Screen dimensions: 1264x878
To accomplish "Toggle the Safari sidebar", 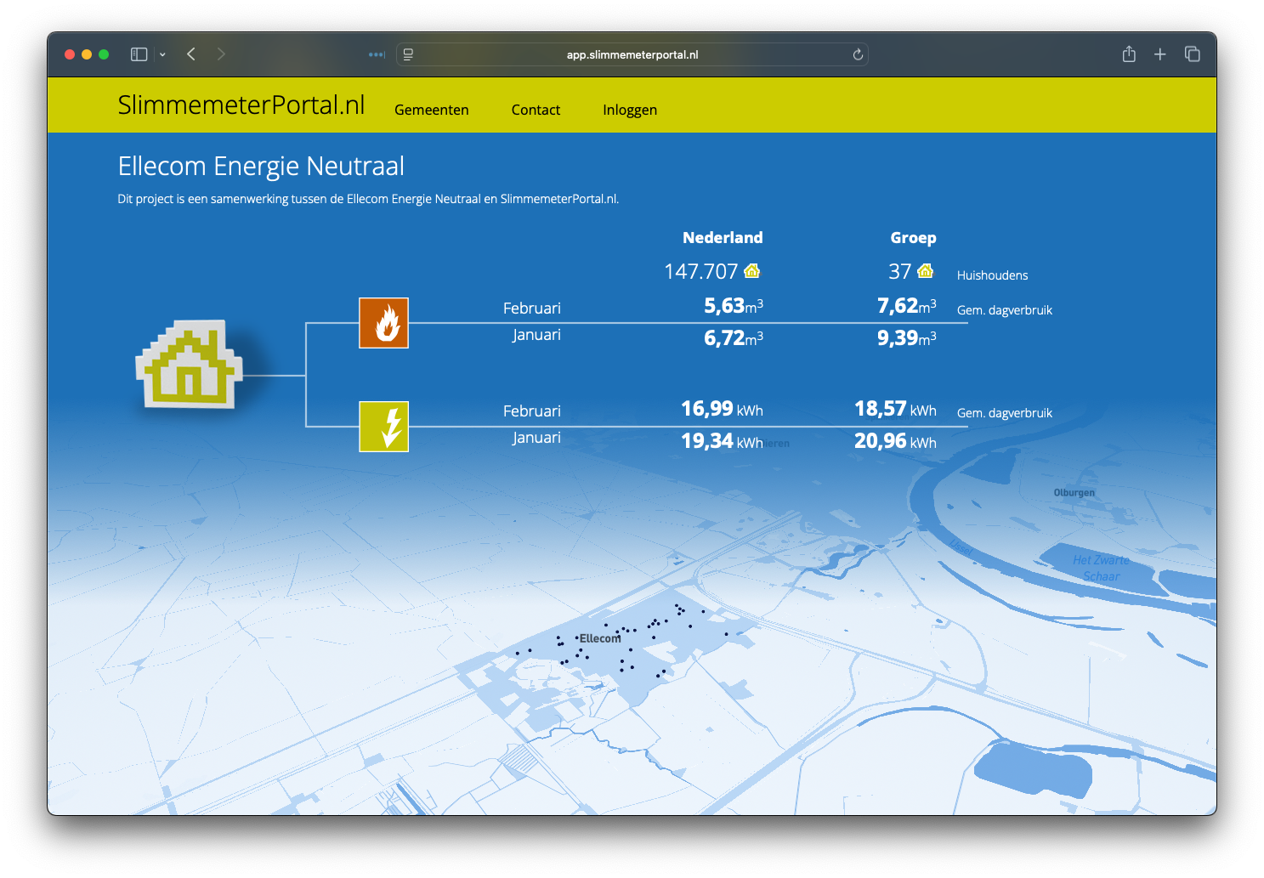I will coord(137,54).
